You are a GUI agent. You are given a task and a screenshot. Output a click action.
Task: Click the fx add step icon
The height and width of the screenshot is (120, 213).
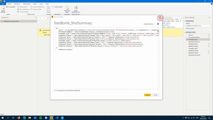48,18
